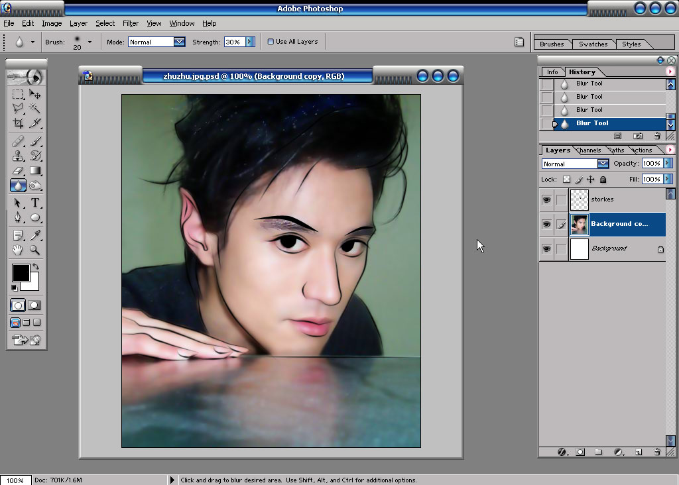
Task: Select the Dodge tool
Action: [34, 186]
